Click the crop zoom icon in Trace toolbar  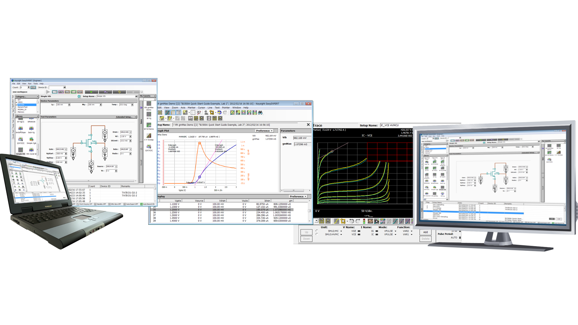343,221
